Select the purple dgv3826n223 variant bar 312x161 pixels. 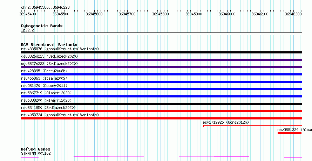(x=161, y=60)
